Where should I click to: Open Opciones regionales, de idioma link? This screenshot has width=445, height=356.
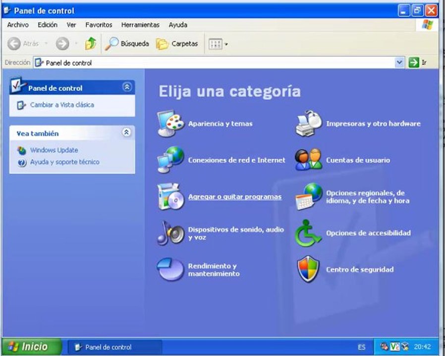(368, 197)
